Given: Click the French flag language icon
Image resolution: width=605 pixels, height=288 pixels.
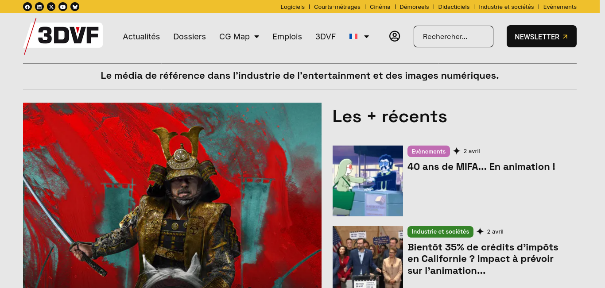Looking at the screenshot, I should (x=353, y=36).
